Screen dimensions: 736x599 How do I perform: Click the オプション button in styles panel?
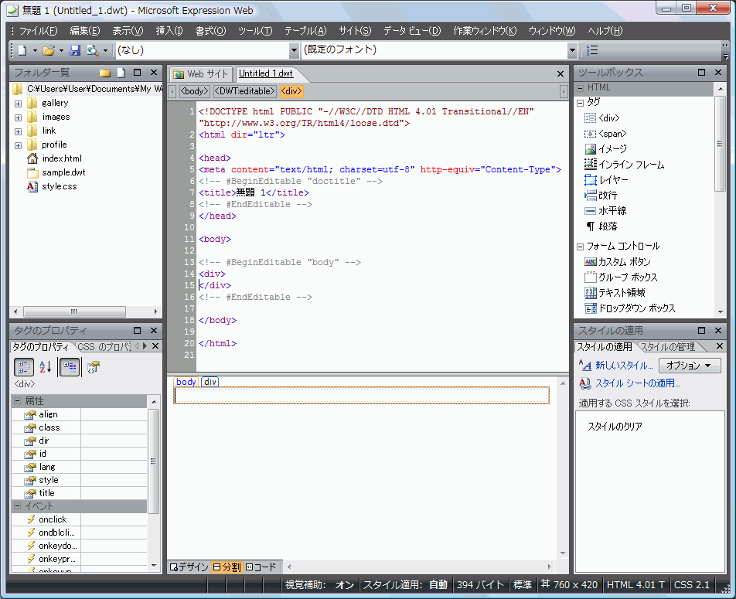coord(689,366)
